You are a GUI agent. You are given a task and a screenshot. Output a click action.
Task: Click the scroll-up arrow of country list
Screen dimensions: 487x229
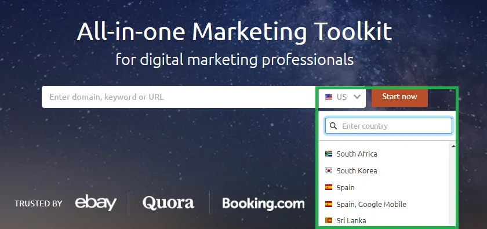coord(453,146)
